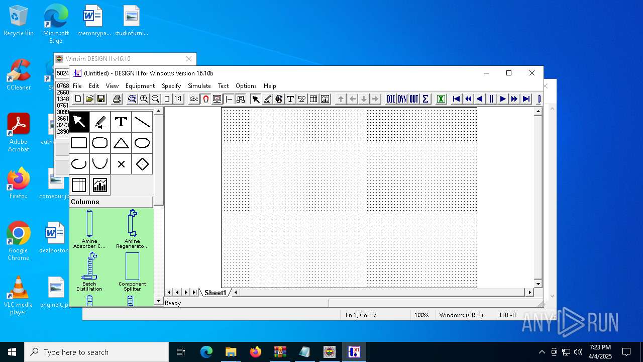This screenshot has height=362, width=643.
Task: Select the ellipse shape palette tool
Action: [x=142, y=143]
